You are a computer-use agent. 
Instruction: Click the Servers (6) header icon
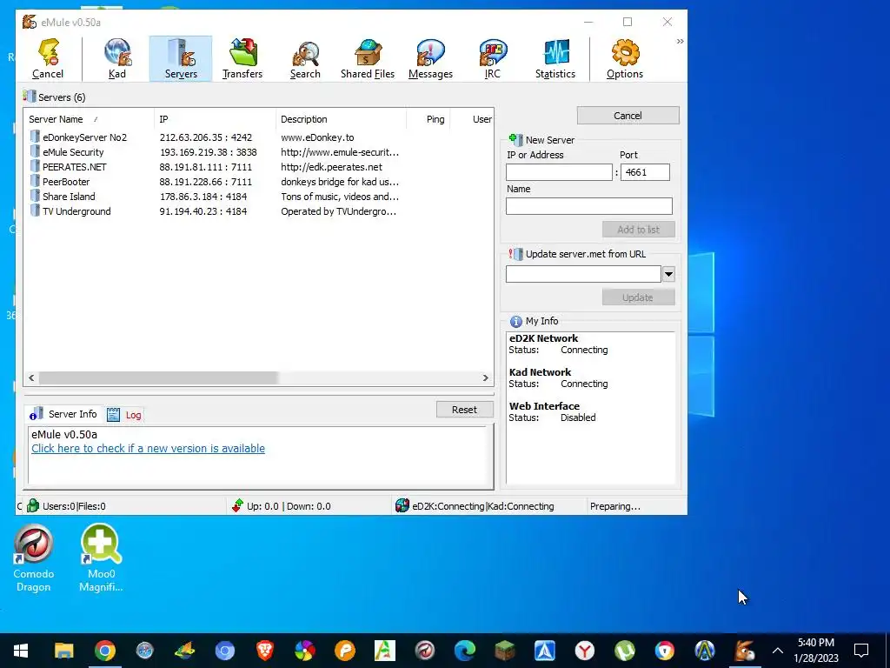tap(29, 97)
